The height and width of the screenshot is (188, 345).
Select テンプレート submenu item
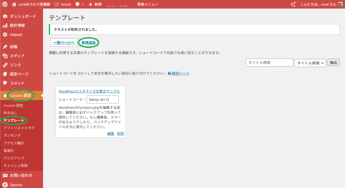pyautogui.click(x=13, y=120)
